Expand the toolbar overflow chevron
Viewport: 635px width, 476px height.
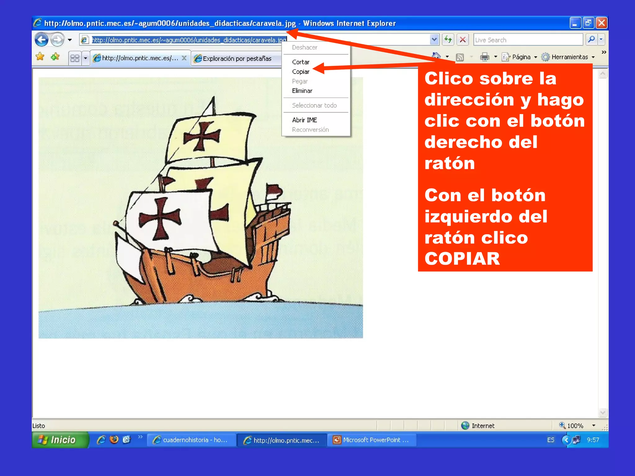click(x=604, y=52)
